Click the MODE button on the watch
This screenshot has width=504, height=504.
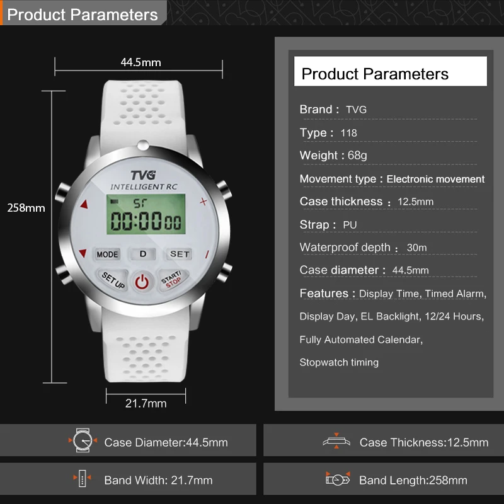[x=107, y=255]
